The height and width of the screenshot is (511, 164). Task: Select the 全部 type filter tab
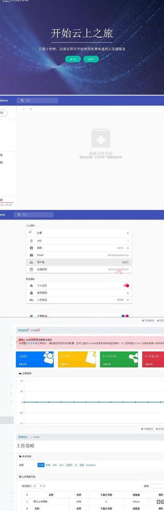coord(41,465)
